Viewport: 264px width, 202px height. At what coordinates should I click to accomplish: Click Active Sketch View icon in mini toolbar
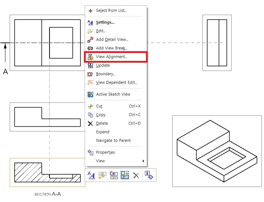point(125,175)
